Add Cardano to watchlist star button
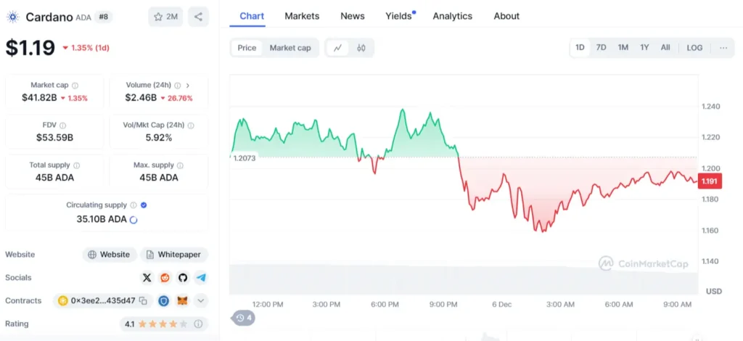The height and width of the screenshot is (341, 743). 165,17
